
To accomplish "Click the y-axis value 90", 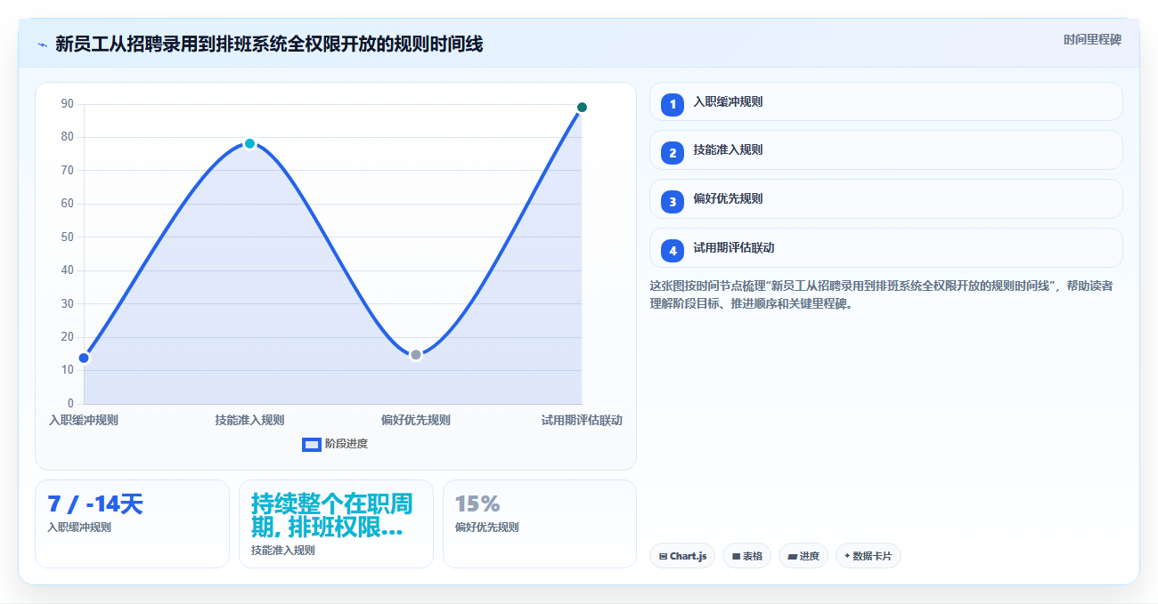I will [67, 104].
